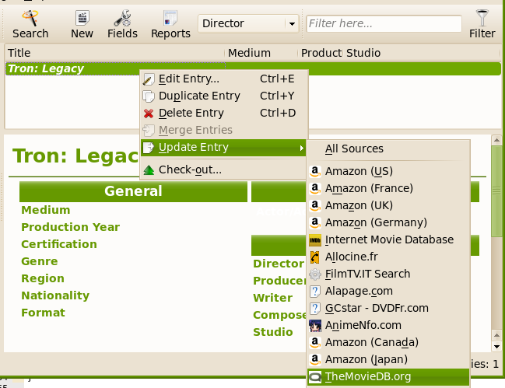This screenshot has height=388, width=505.
Task: Open the Director grouping dropdown arrow
Action: click(292, 23)
